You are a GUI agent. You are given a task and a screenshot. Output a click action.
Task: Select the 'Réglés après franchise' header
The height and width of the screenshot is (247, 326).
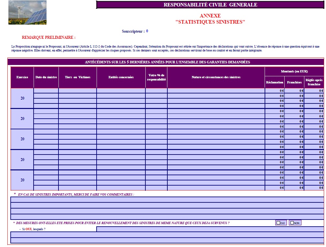coord(314,82)
